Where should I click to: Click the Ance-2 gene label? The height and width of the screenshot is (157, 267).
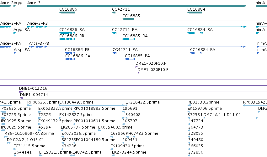point(7,3)
